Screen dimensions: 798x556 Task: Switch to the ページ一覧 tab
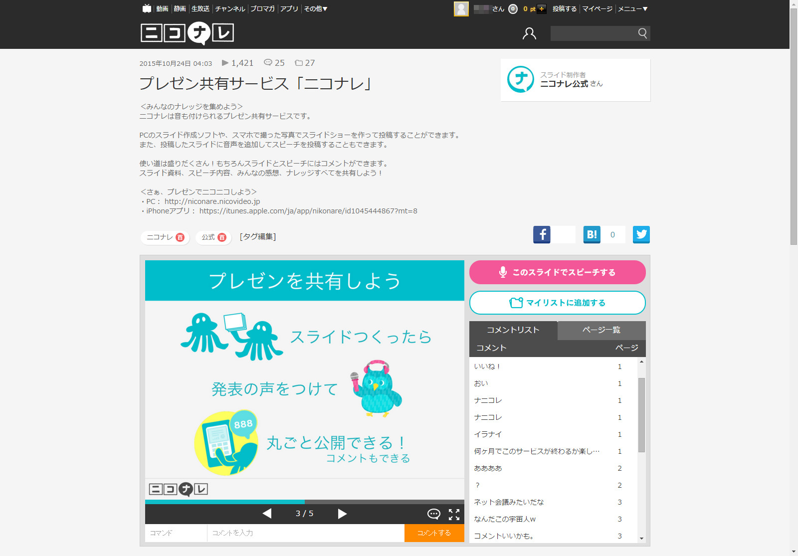(600, 330)
